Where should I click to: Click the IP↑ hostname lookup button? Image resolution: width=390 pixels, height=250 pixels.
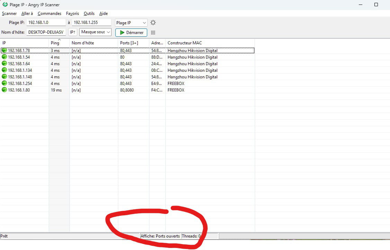click(x=72, y=32)
